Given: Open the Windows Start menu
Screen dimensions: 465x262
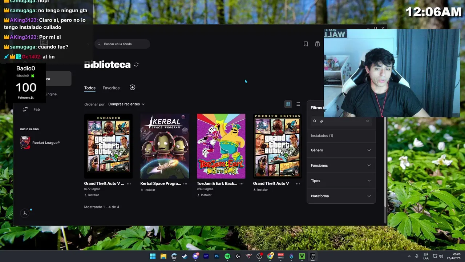Looking at the screenshot, I should (x=153, y=256).
